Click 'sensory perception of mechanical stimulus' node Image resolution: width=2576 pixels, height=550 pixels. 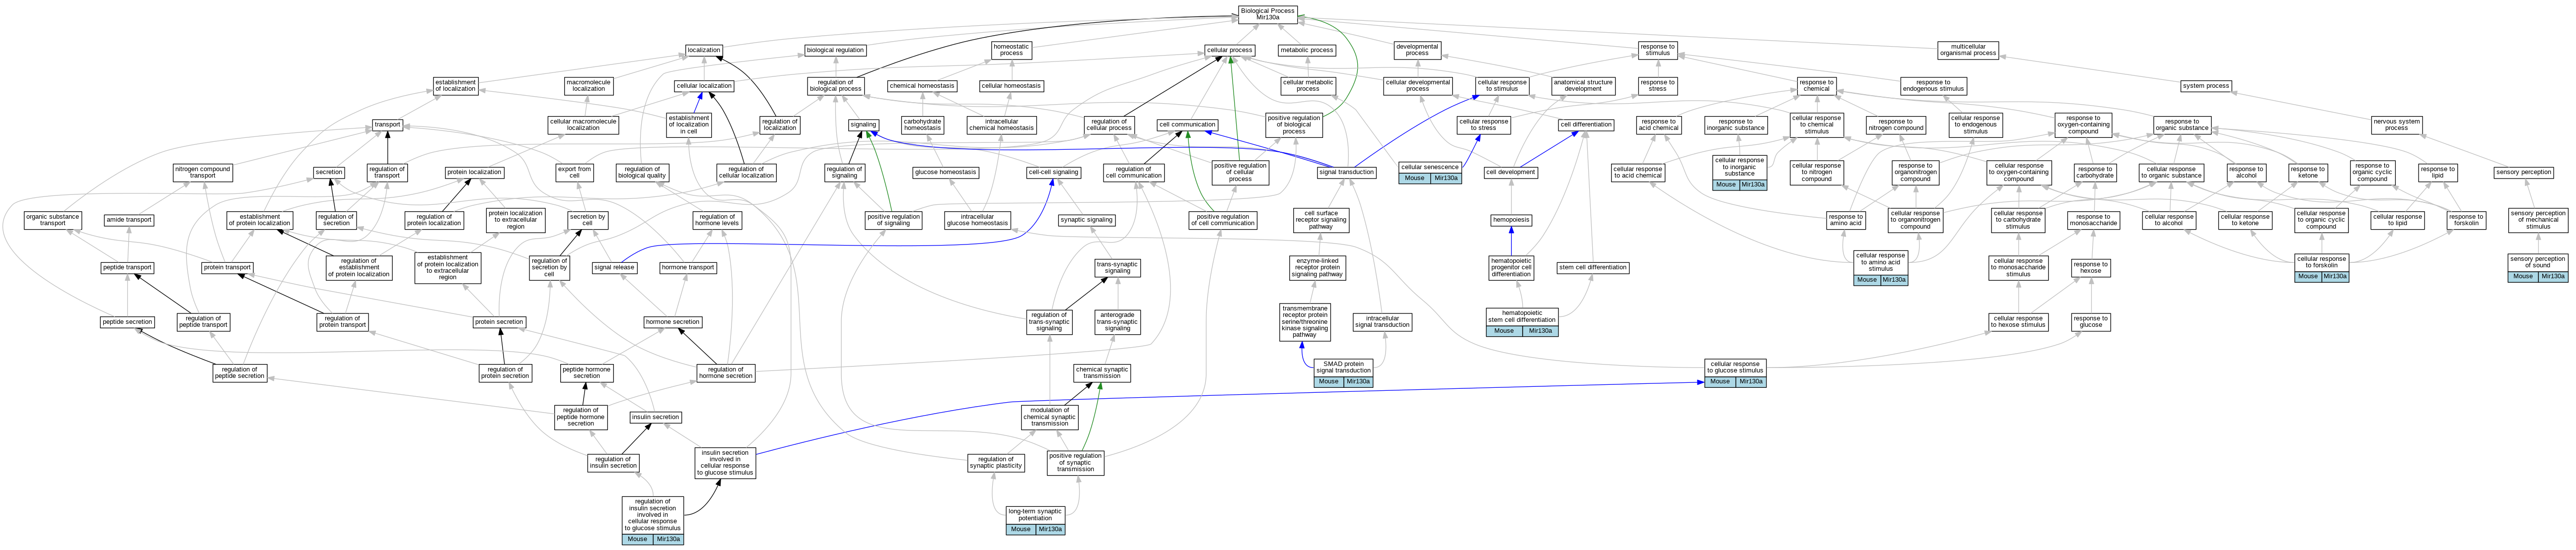(x=2538, y=220)
